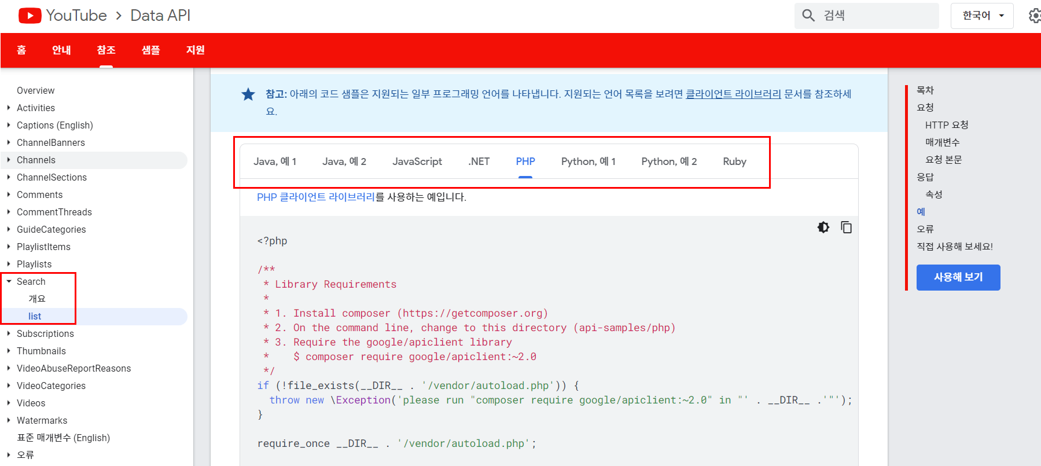Screen dimensions: 1041x466
Task: Switch to Java, 예 2 code tab
Action: click(344, 162)
